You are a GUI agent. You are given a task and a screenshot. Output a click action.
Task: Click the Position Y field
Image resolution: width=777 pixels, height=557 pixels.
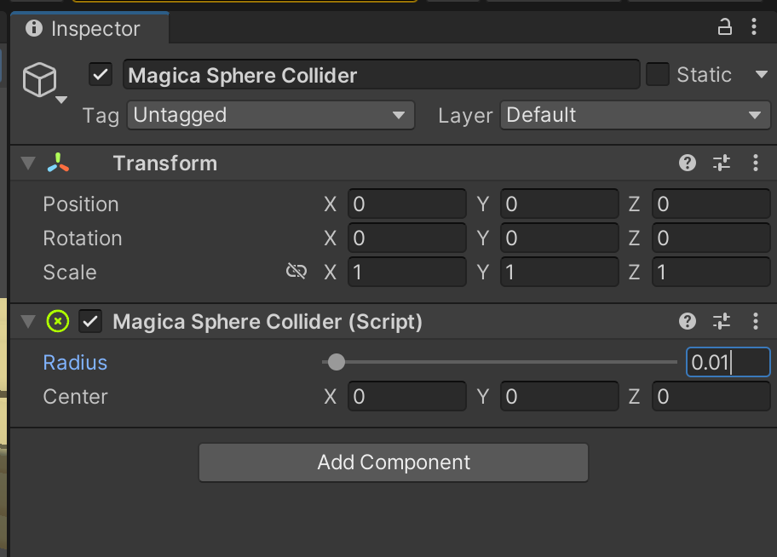coord(560,204)
